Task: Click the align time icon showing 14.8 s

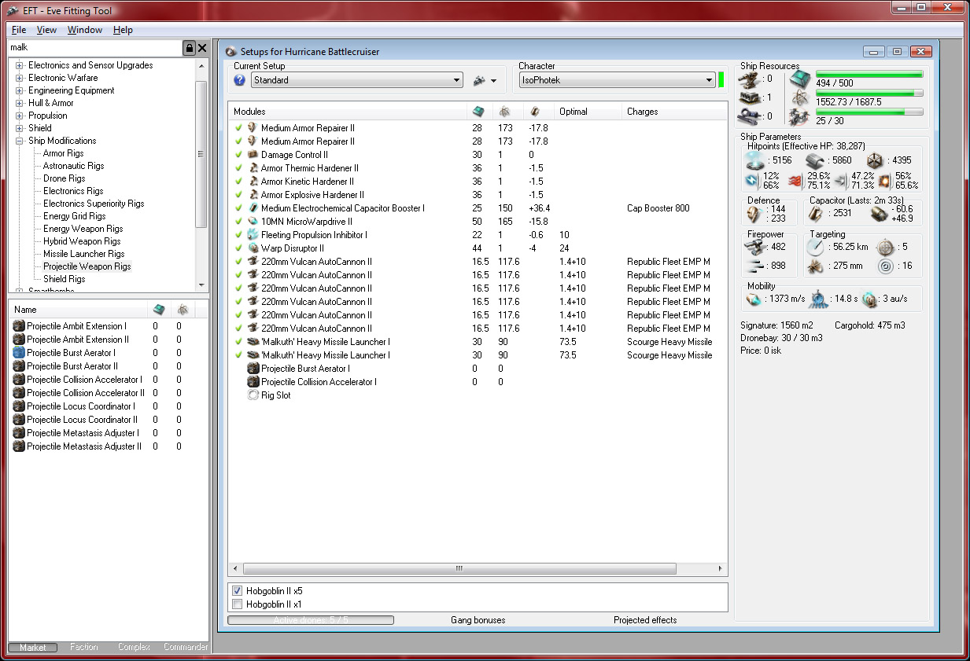Action: point(817,299)
